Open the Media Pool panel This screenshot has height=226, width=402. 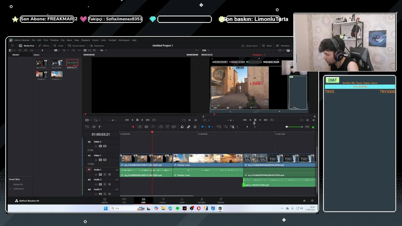(26, 46)
